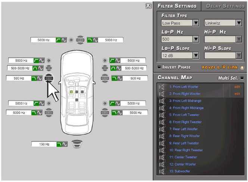Select the front left midrange speaker icon
This screenshot has height=182, width=248.
click(x=49, y=68)
